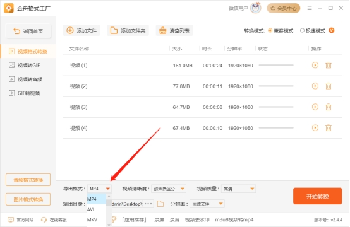The image size is (350, 227).
Task: Open 录音 recommended app
Action: [174, 220]
